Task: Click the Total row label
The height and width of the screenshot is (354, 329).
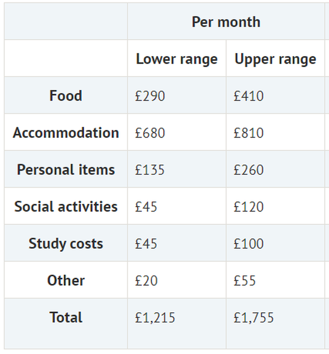Action: tap(66, 317)
